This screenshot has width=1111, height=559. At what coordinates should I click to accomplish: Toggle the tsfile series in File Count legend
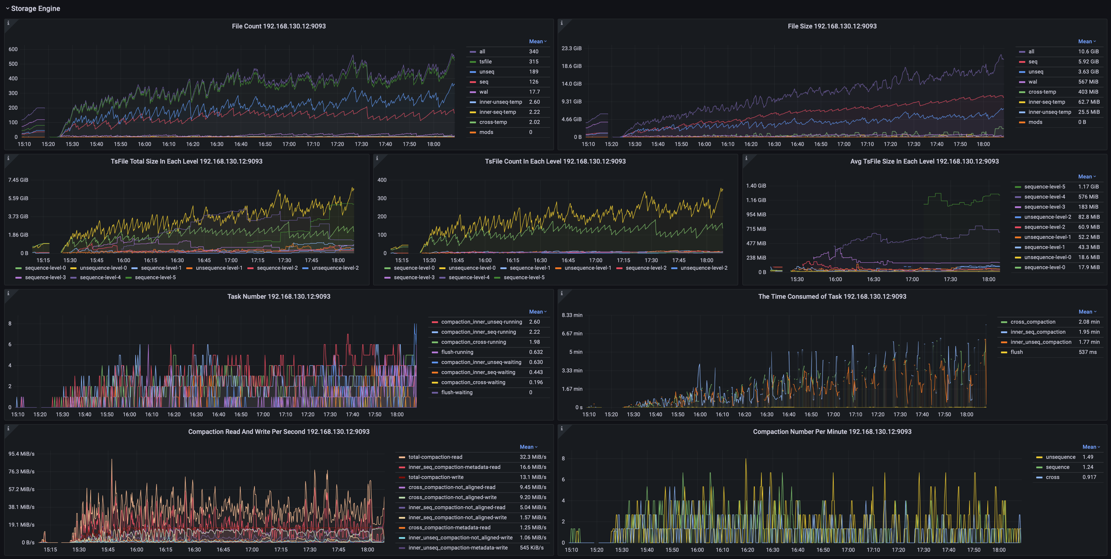tap(485, 62)
